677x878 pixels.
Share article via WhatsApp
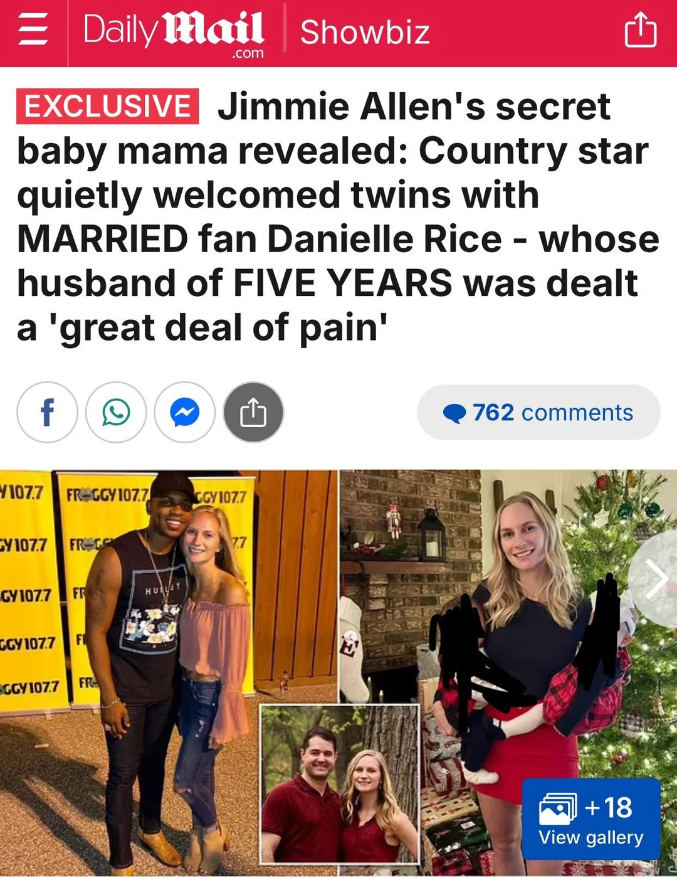point(116,412)
